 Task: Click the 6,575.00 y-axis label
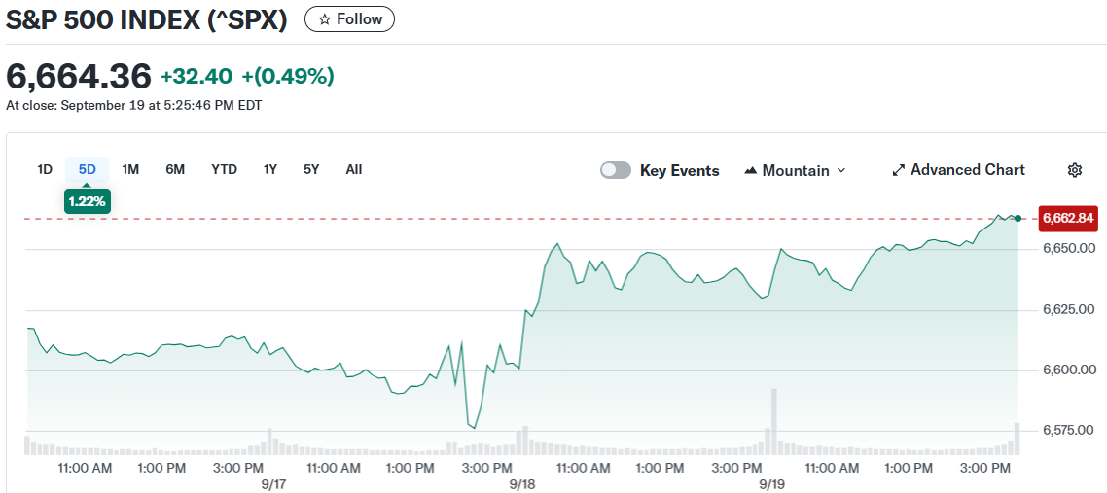[1069, 430]
